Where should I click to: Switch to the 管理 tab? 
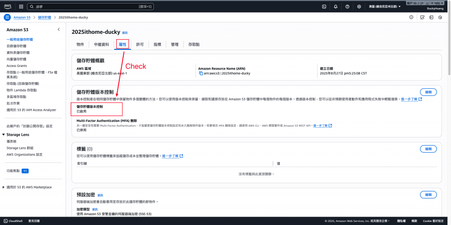click(x=174, y=44)
